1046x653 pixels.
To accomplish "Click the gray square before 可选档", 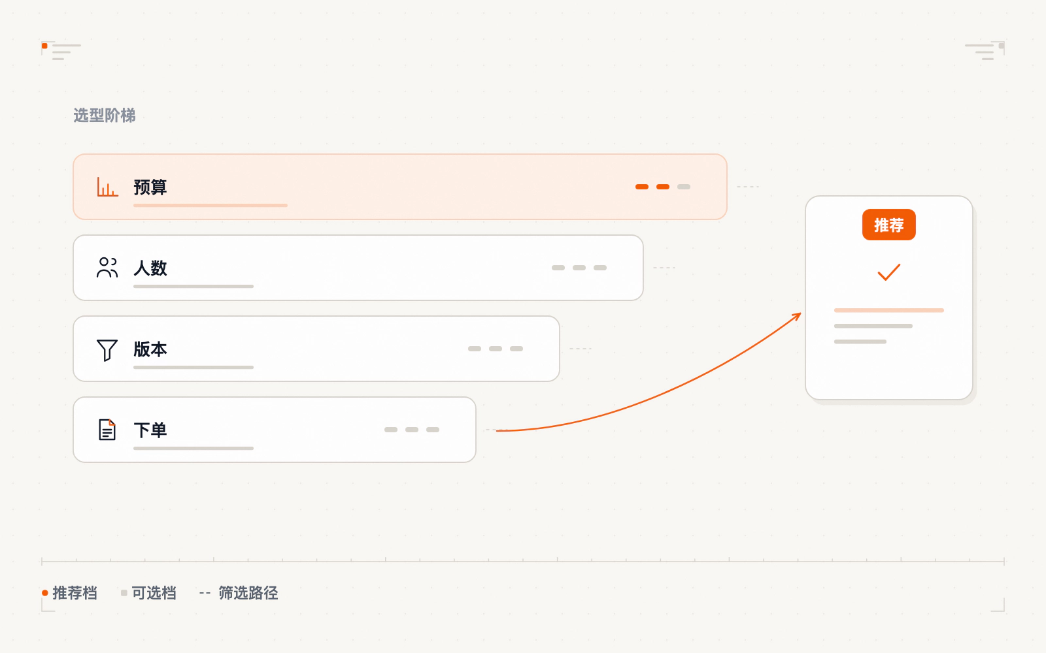I will (x=124, y=593).
